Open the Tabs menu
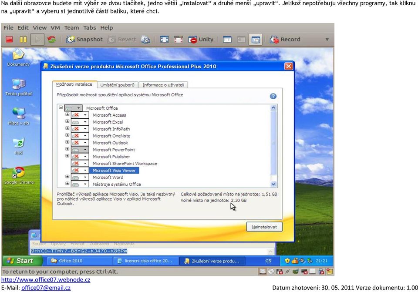The height and width of the screenshot is (292, 418). click(x=90, y=28)
